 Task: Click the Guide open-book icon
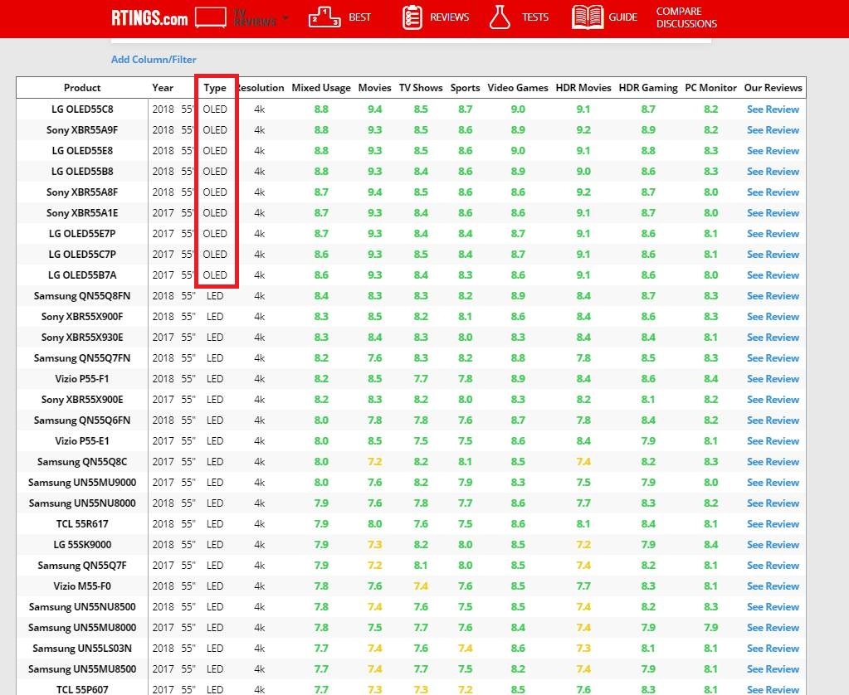(x=588, y=17)
